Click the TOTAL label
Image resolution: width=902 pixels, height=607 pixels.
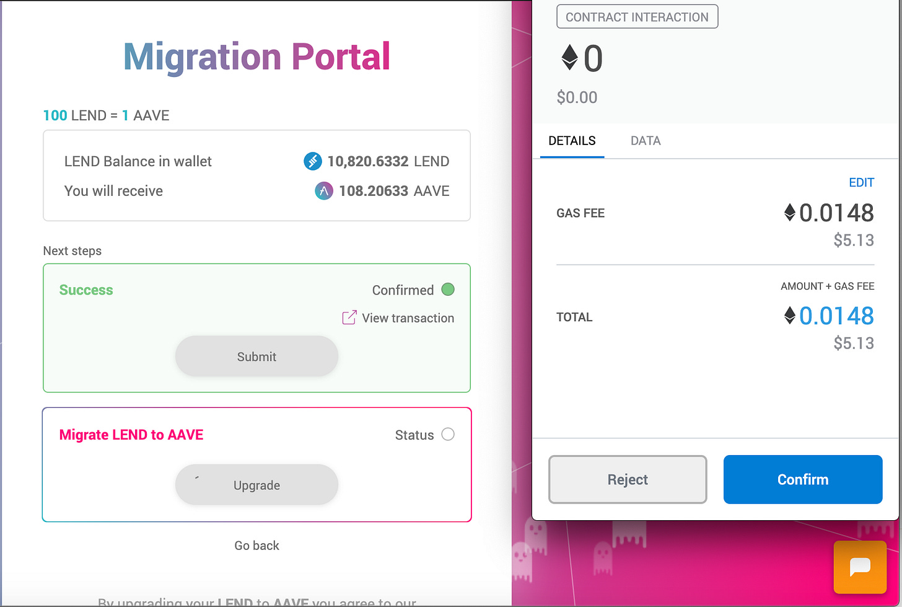click(x=574, y=317)
